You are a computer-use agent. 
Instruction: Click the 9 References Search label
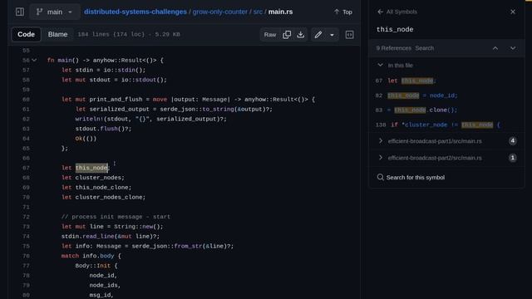405,48
